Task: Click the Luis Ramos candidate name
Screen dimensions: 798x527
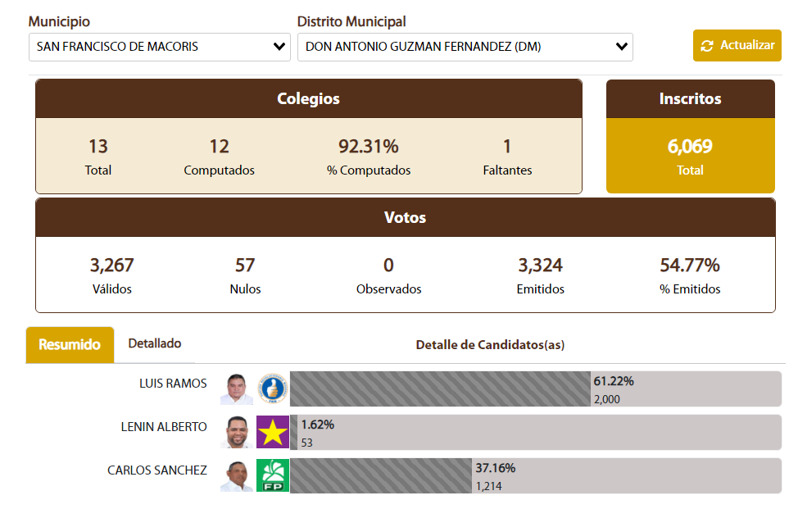Action: (x=173, y=384)
